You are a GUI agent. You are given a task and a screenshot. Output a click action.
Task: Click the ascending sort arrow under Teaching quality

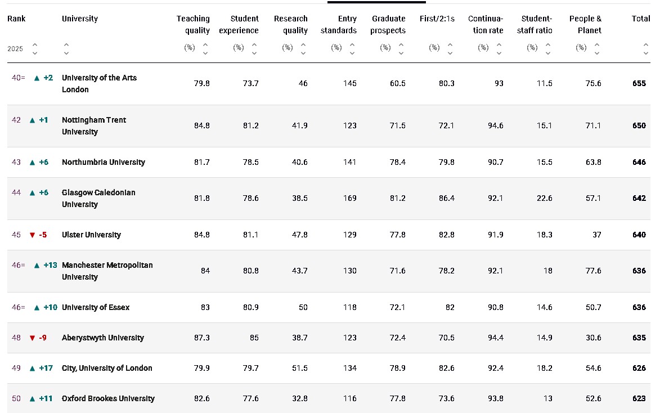[205, 44]
